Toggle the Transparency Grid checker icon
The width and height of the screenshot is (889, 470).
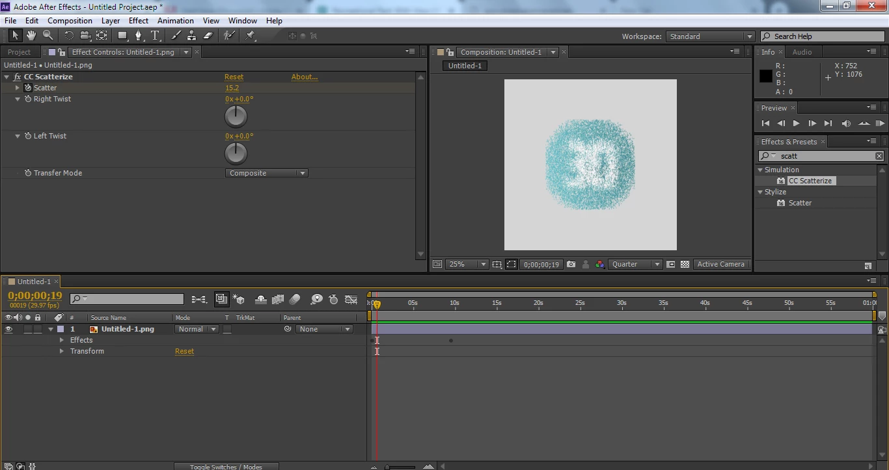(x=685, y=265)
